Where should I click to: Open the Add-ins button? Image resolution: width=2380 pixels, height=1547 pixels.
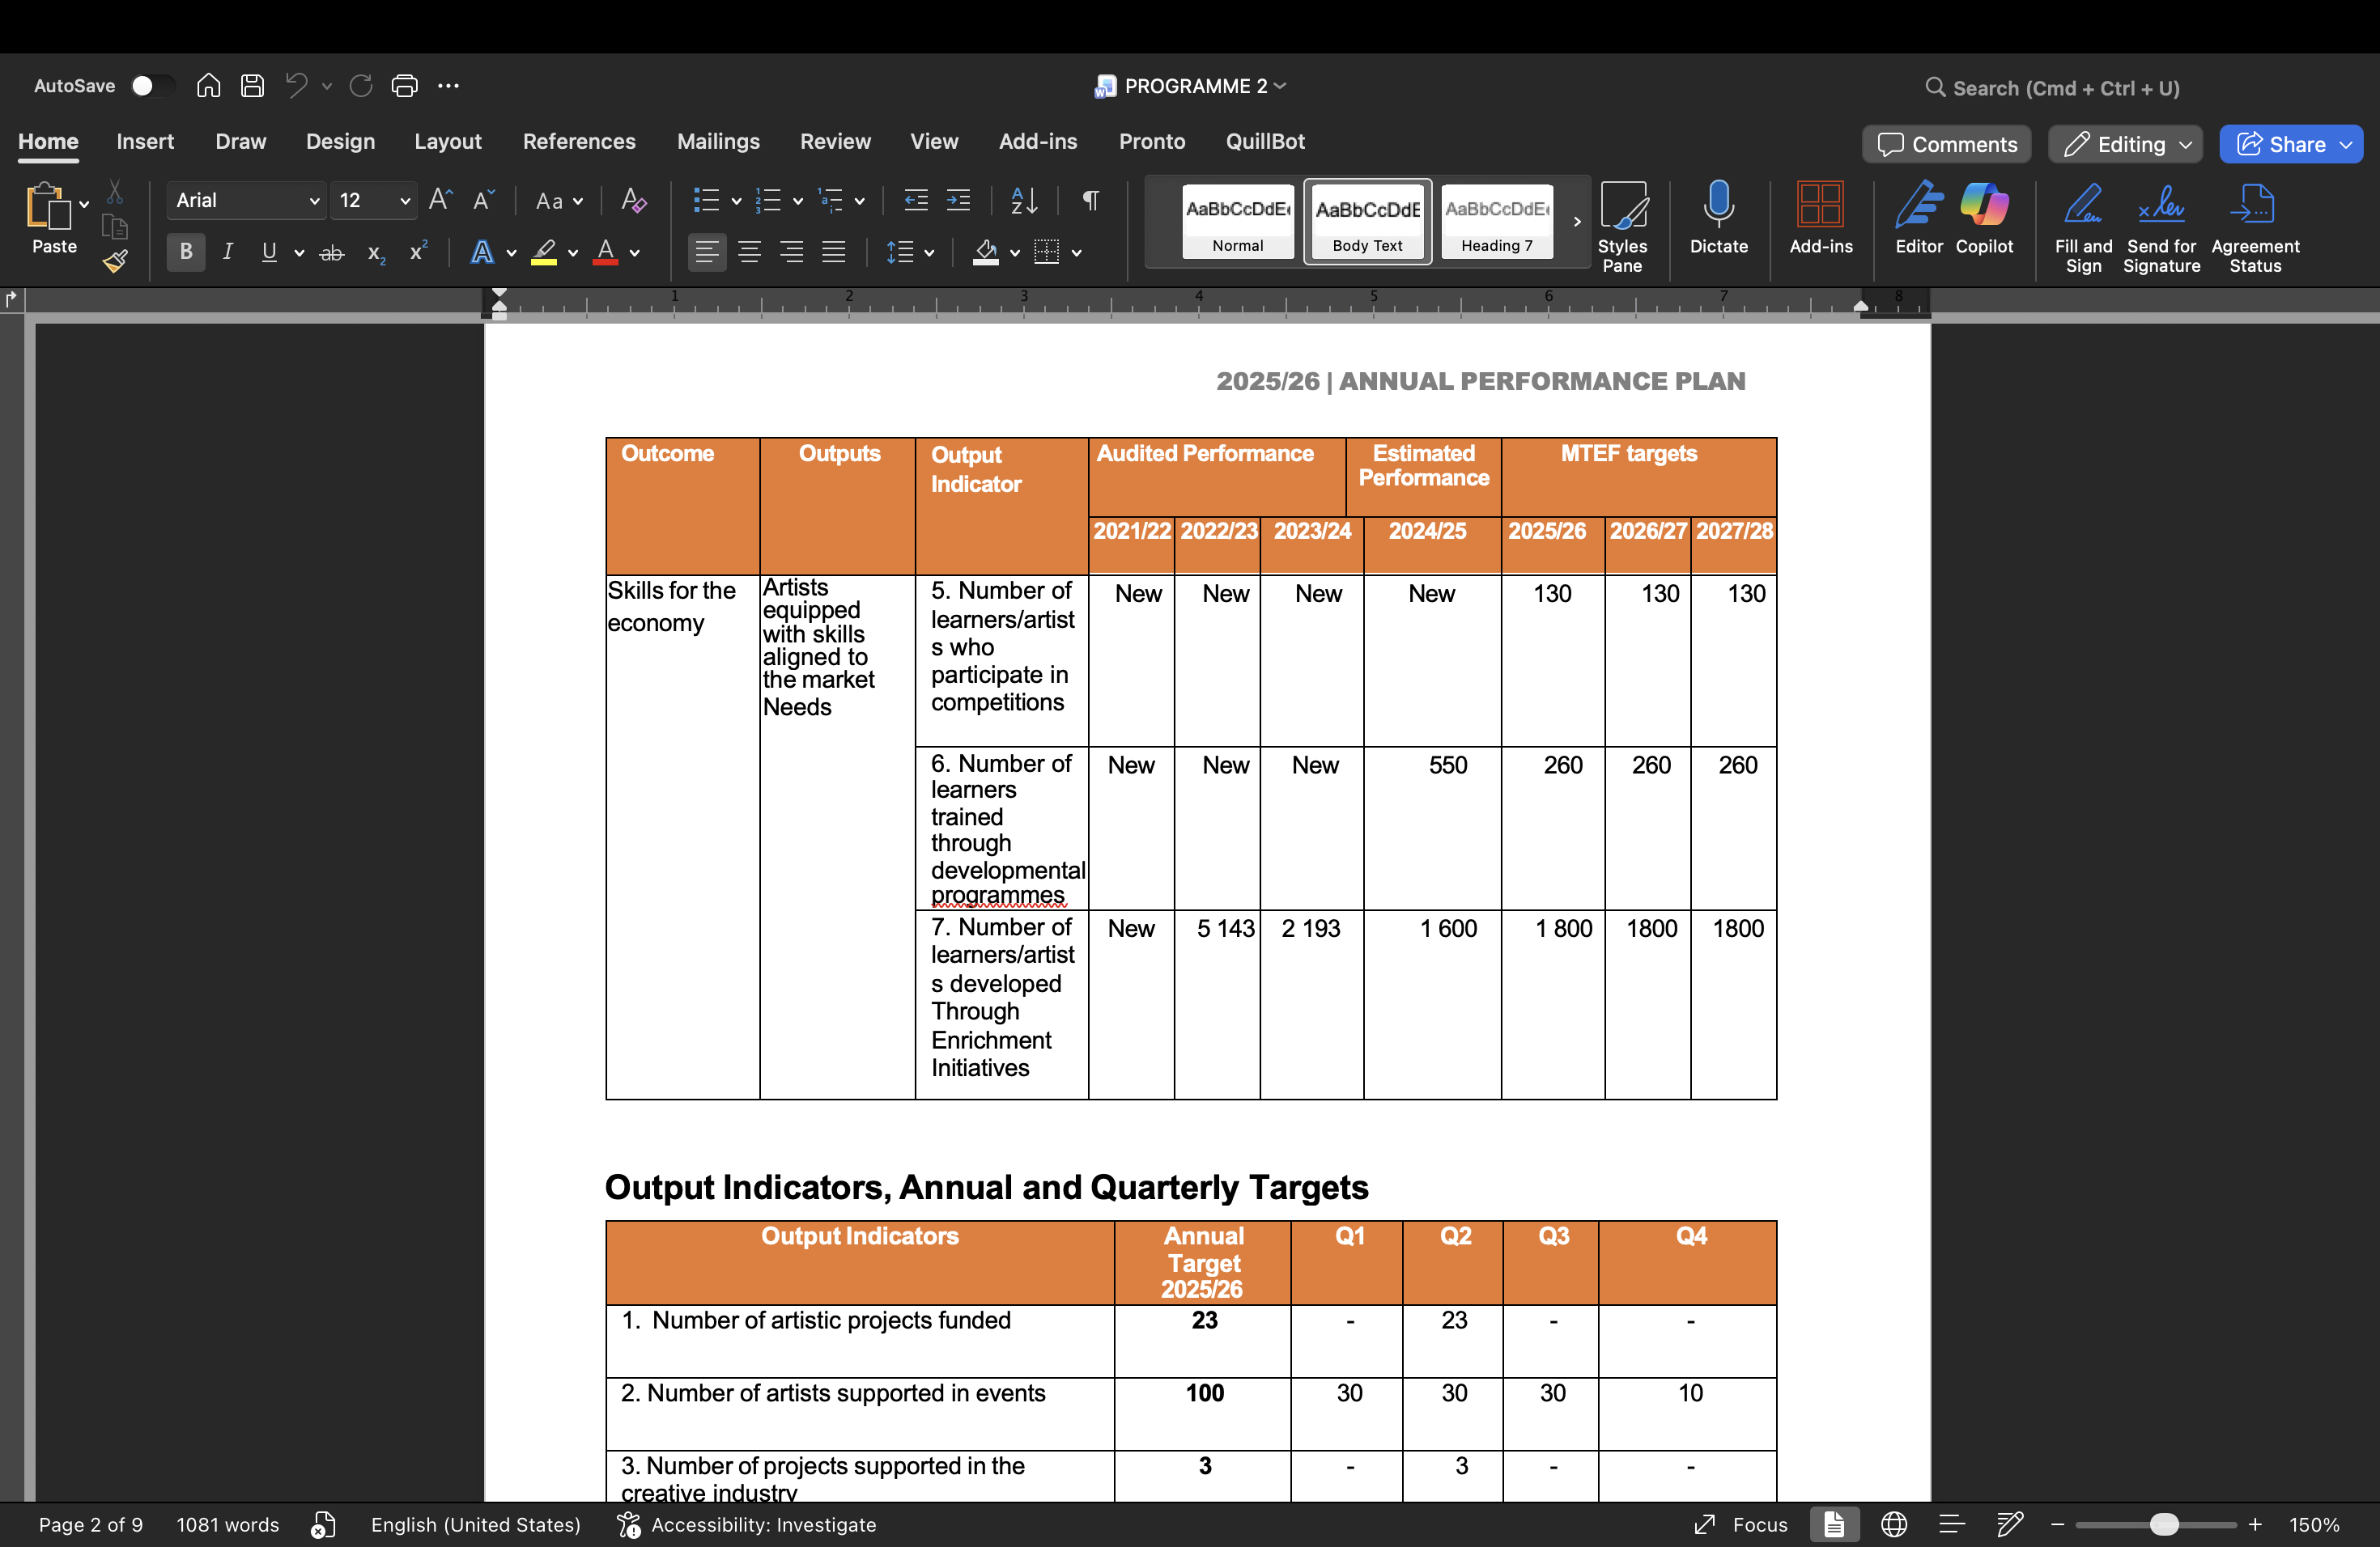click(1821, 218)
